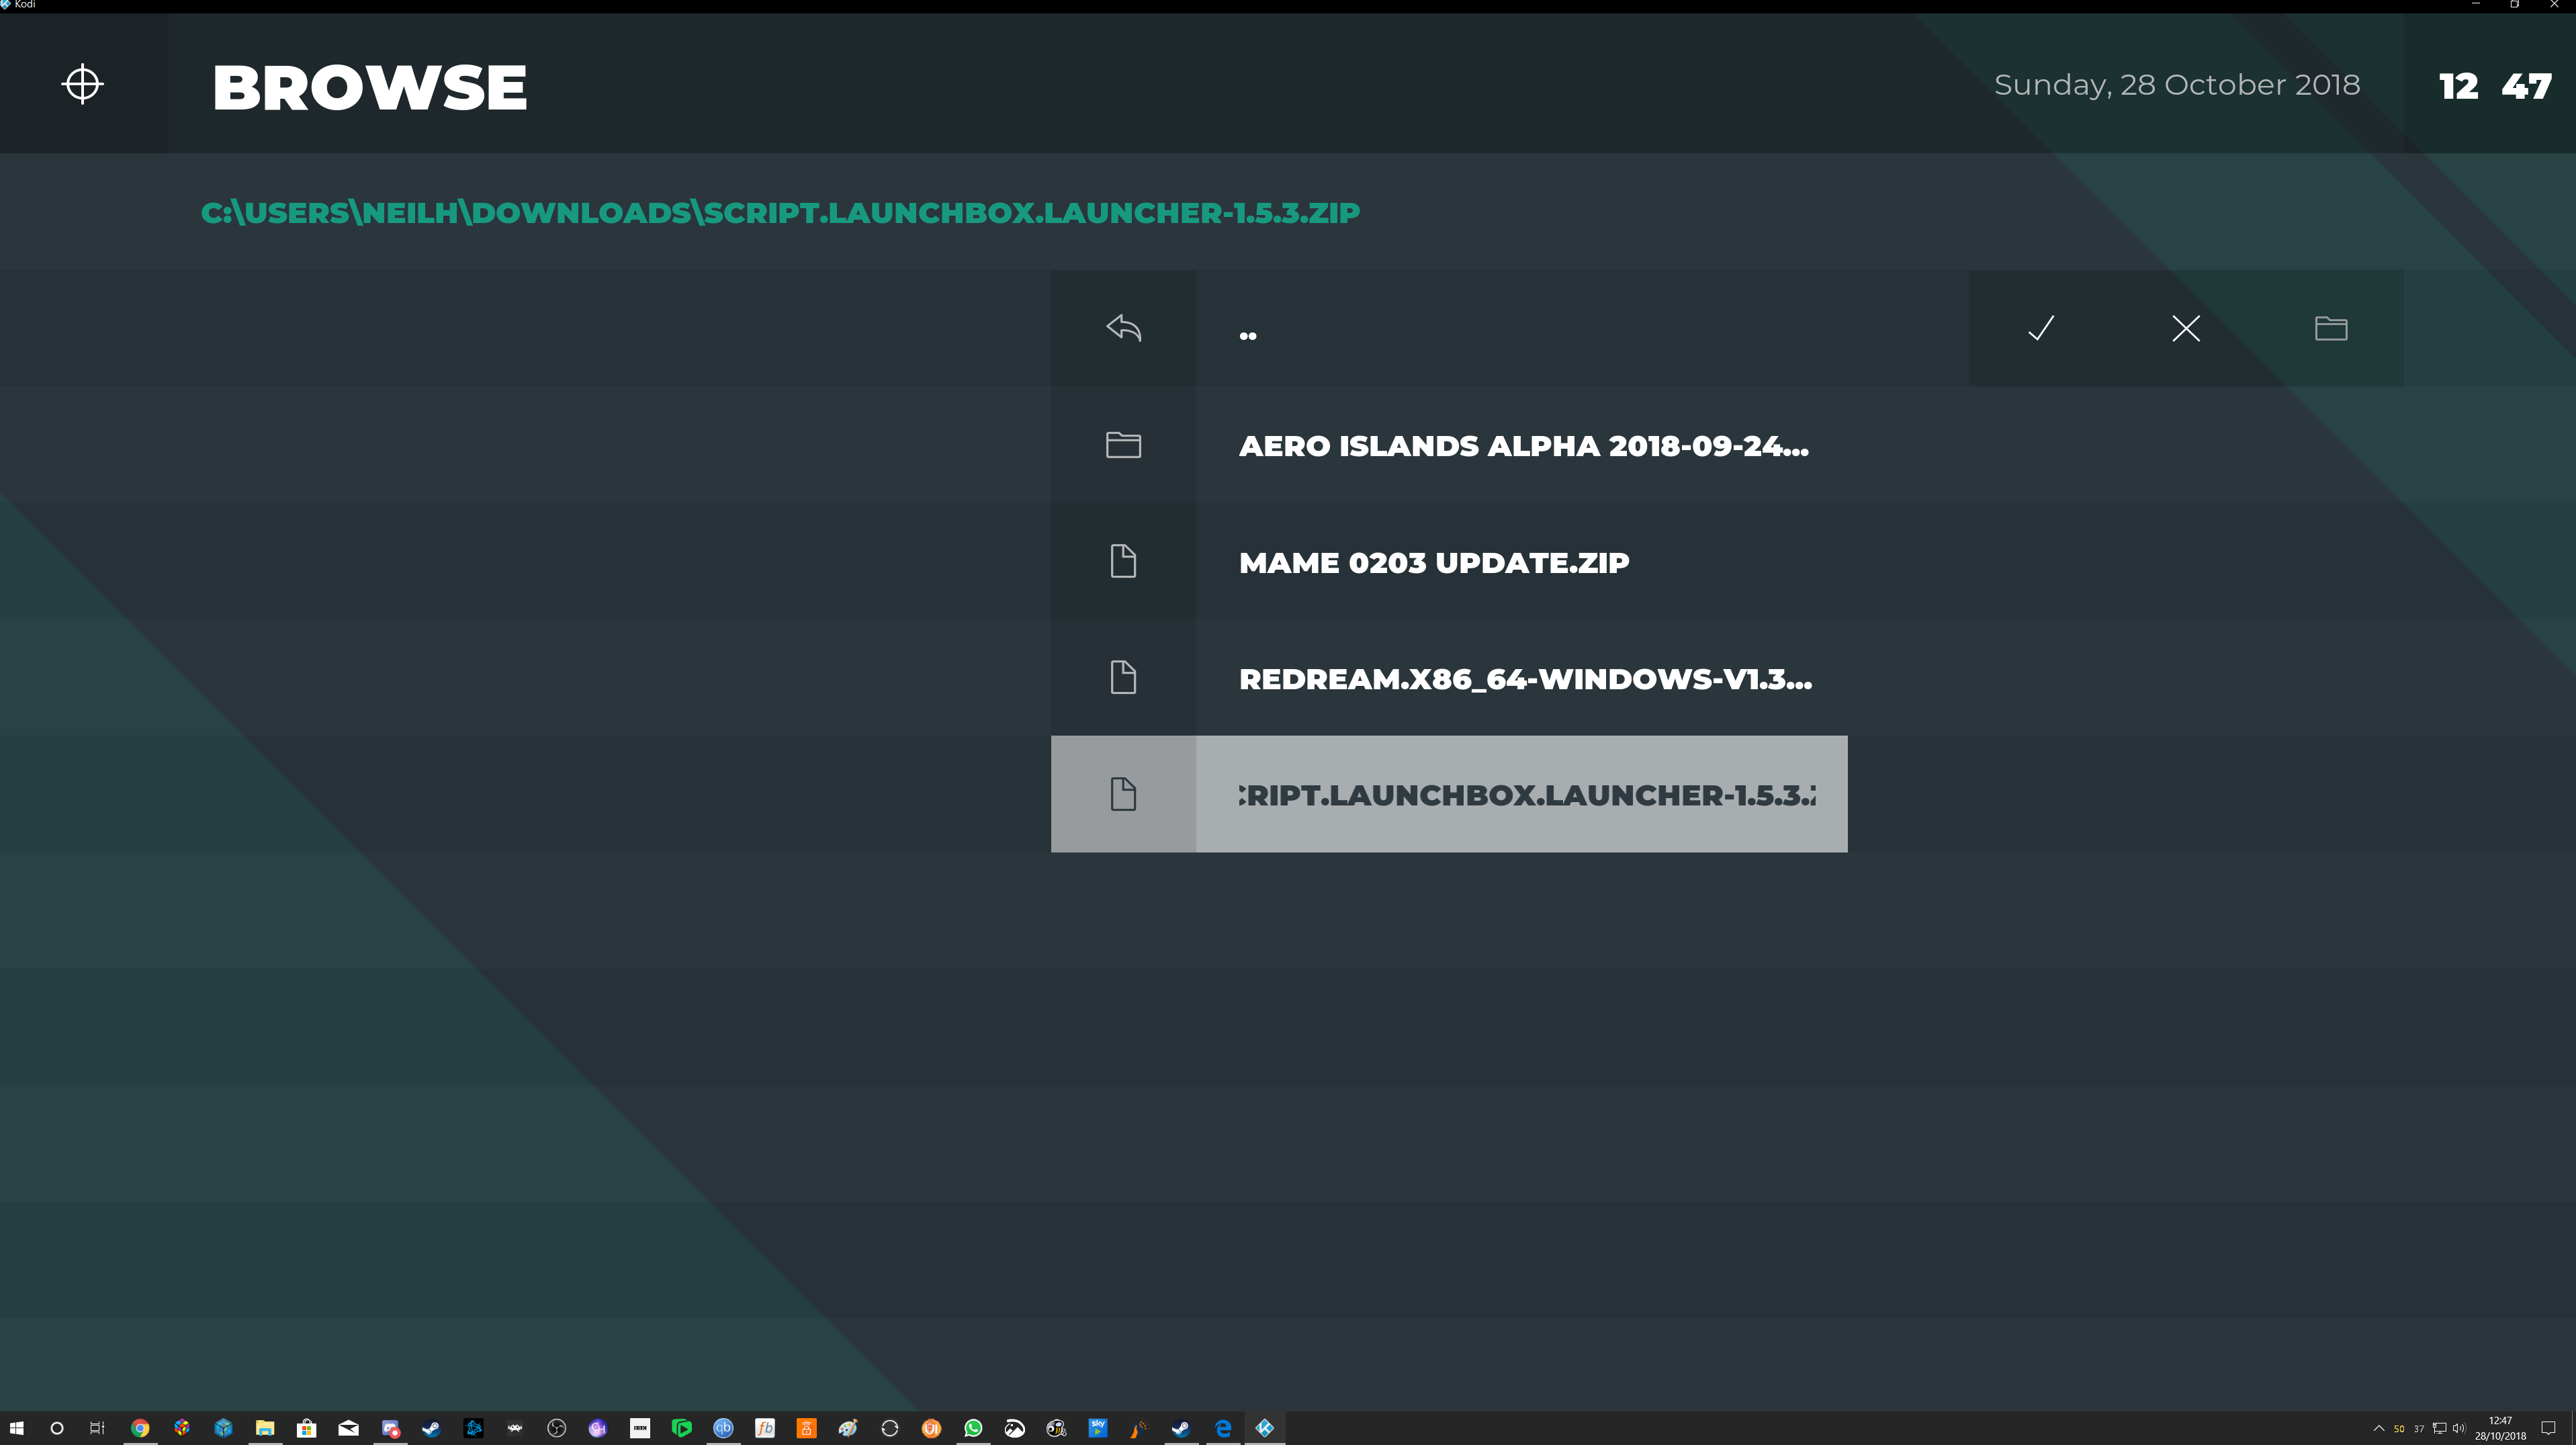Open Task View on taskbar
The height and width of the screenshot is (1445, 2576).
click(x=97, y=1428)
